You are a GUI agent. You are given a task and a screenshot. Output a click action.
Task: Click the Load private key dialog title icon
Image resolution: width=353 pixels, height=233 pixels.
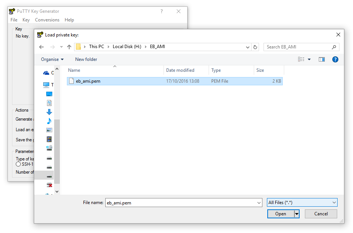coord(40,35)
